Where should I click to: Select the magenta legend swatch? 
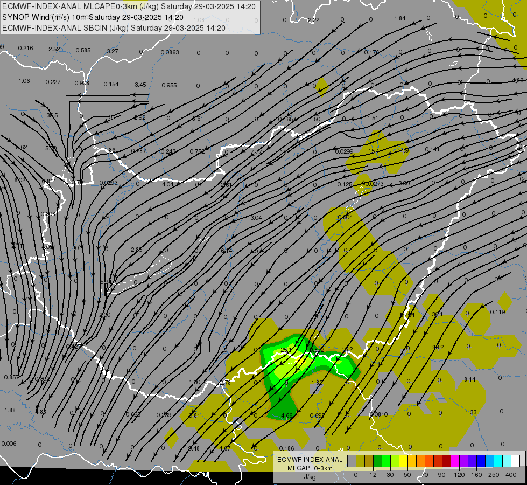(x=455, y=461)
